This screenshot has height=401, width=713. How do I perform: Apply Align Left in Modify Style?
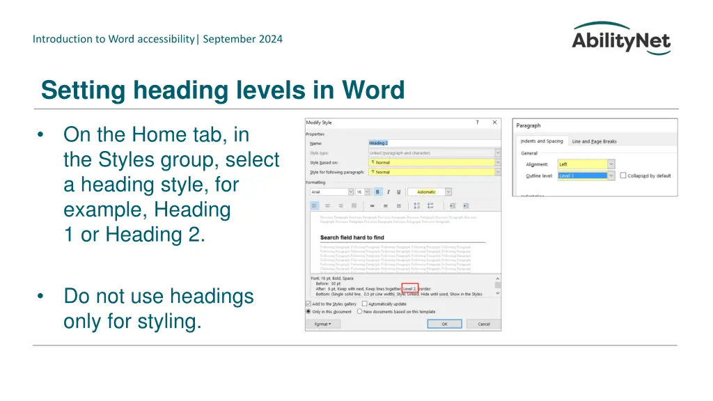click(x=314, y=206)
